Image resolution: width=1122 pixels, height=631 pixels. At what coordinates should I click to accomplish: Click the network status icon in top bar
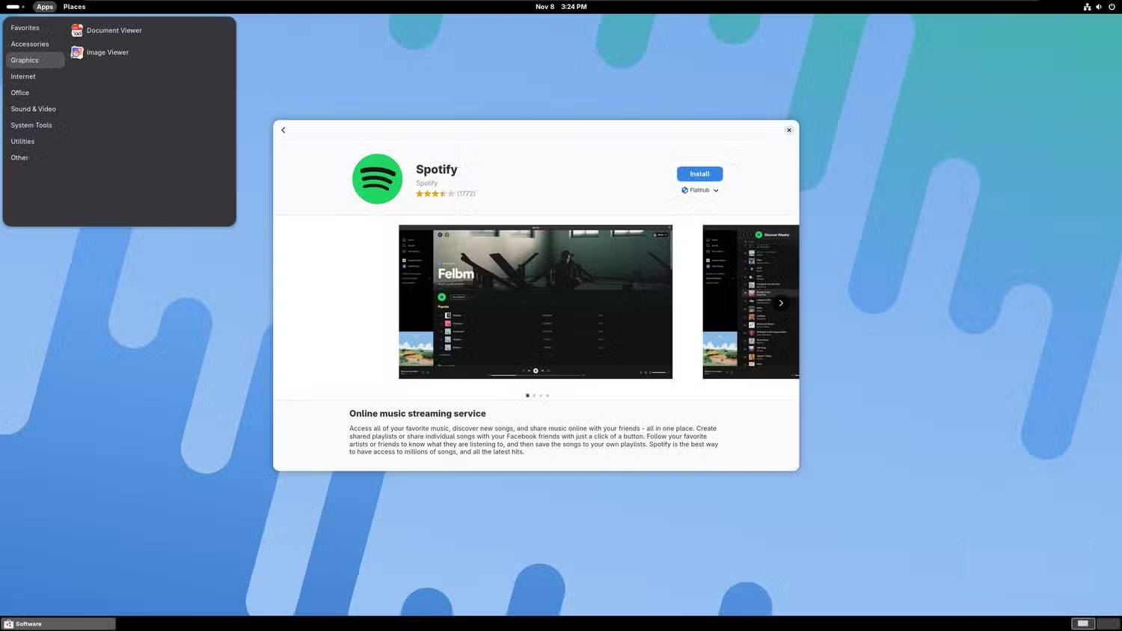point(1087,7)
